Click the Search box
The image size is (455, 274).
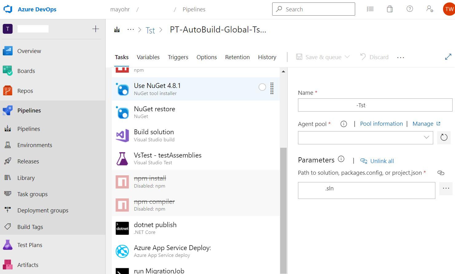[314, 9]
